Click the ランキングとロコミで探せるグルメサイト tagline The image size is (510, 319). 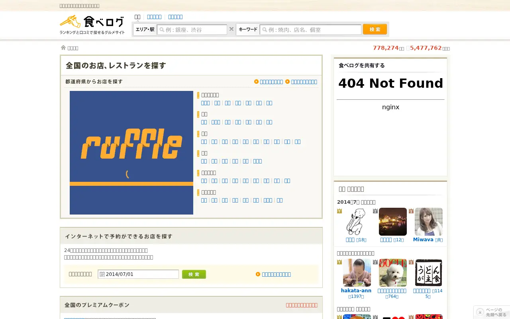coord(92,32)
